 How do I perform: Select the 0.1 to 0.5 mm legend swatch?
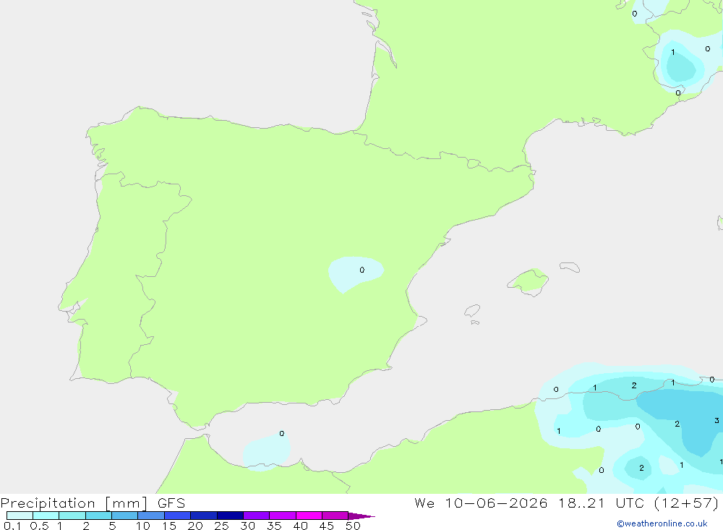pos(20,516)
